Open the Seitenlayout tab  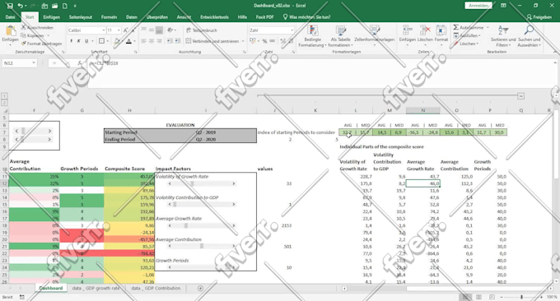pyautogui.click(x=81, y=16)
